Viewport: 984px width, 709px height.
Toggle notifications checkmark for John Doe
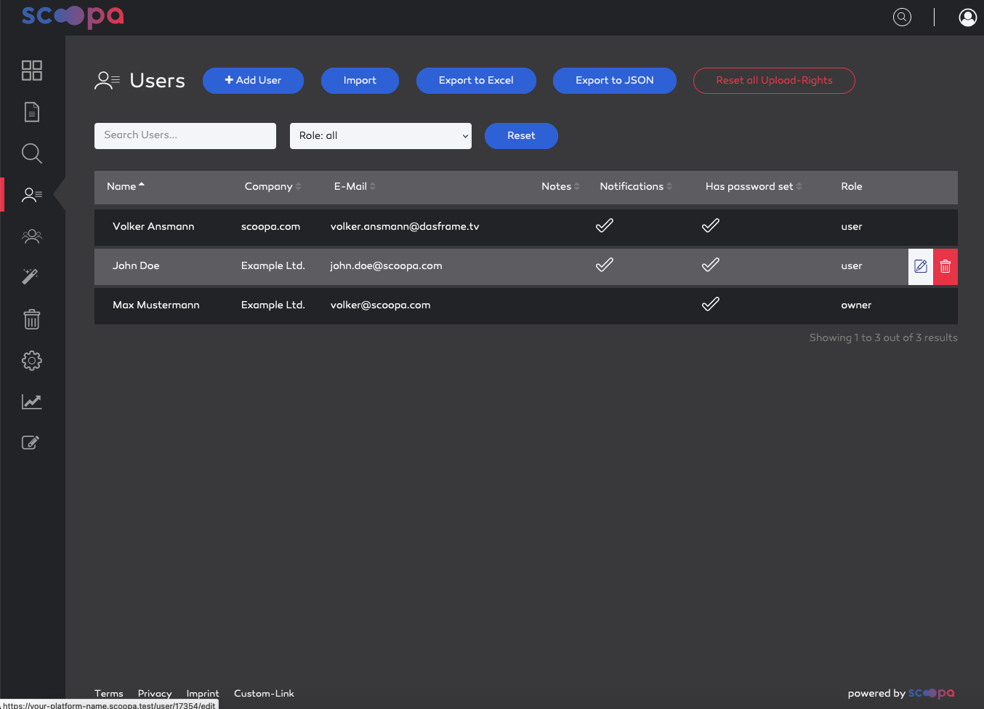click(605, 265)
